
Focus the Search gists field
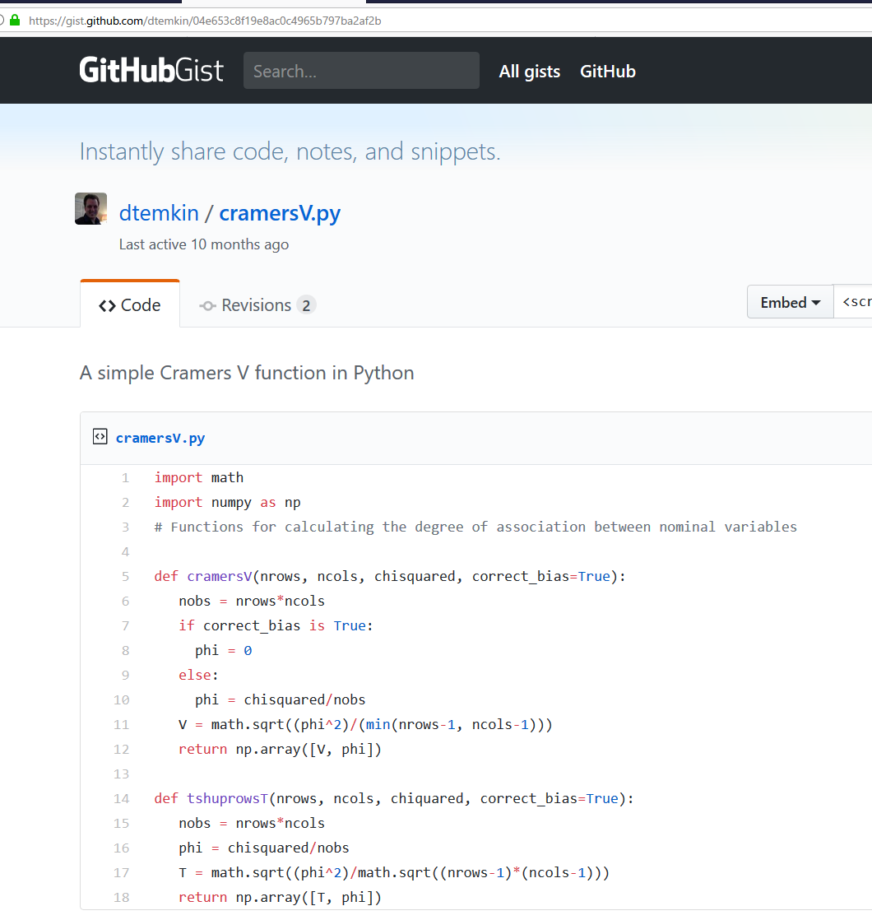(x=361, y=71)
